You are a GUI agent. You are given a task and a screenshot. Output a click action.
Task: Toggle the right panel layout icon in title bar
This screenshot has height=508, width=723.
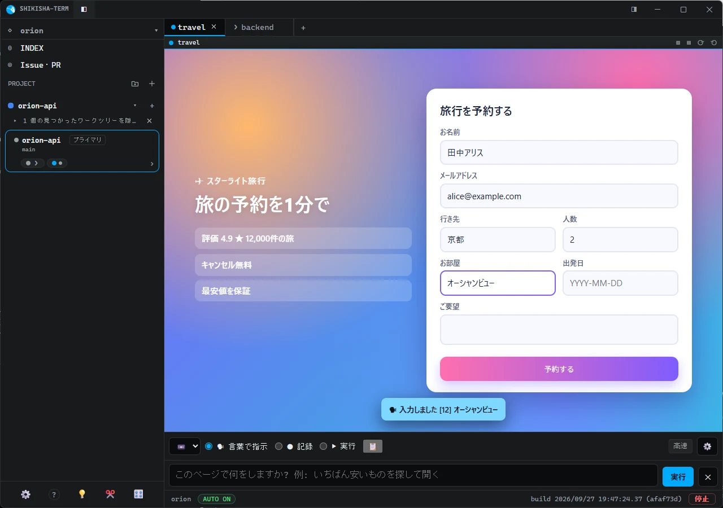pyautogui.click(x=634, y=9)
